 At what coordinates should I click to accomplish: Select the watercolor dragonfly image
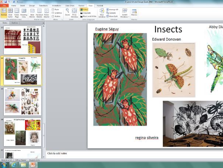[214, 63]
